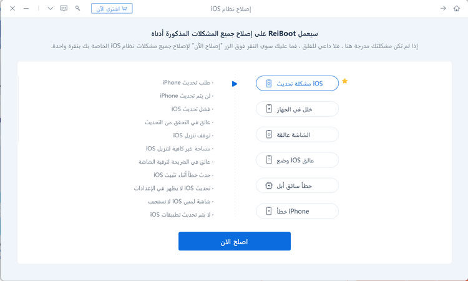Screen dimensions: 468x281
Task: Choose the الشاشة عالقة option
Action: 297,135
